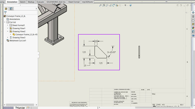195x109 pixels.
Task: Click the Add Sheet tab icon
Action: [29, 107]
